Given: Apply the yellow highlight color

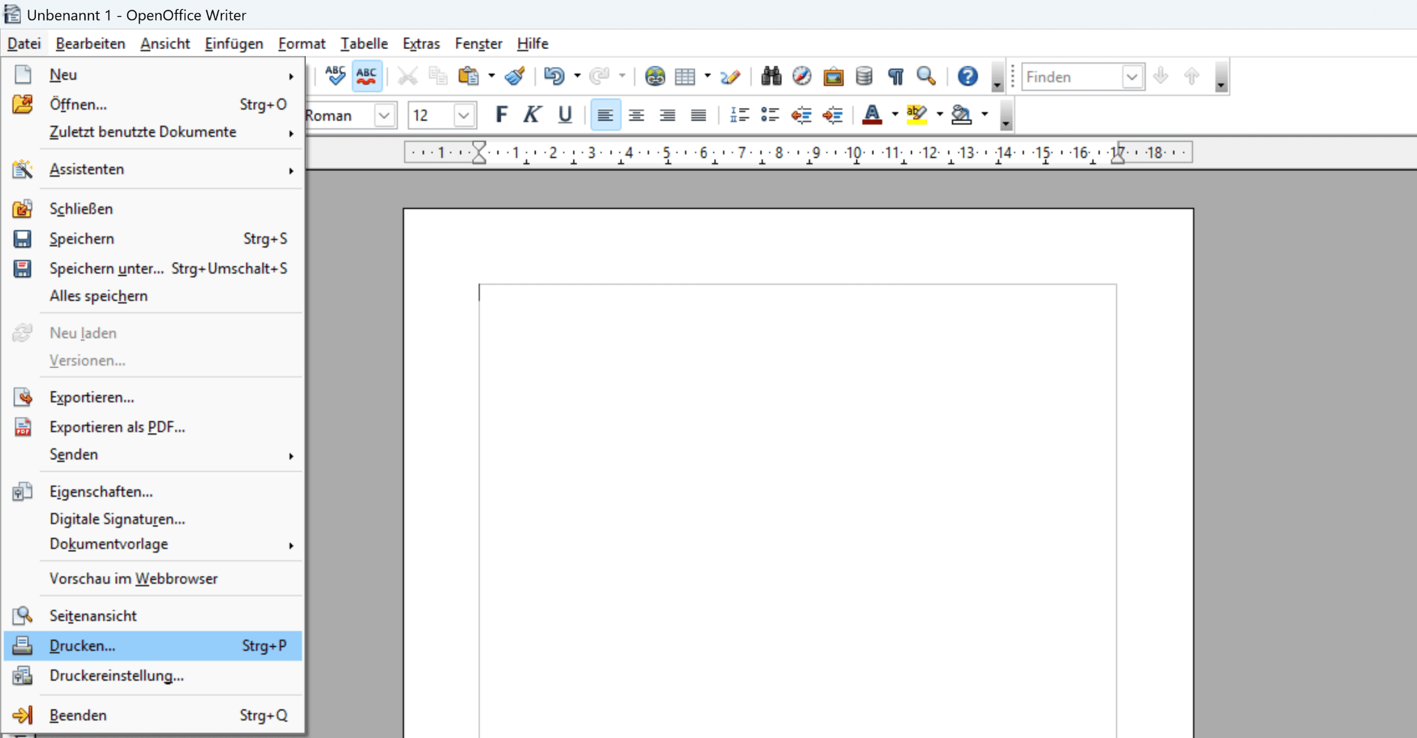Looking at the screenshot, I should (917, 115).
